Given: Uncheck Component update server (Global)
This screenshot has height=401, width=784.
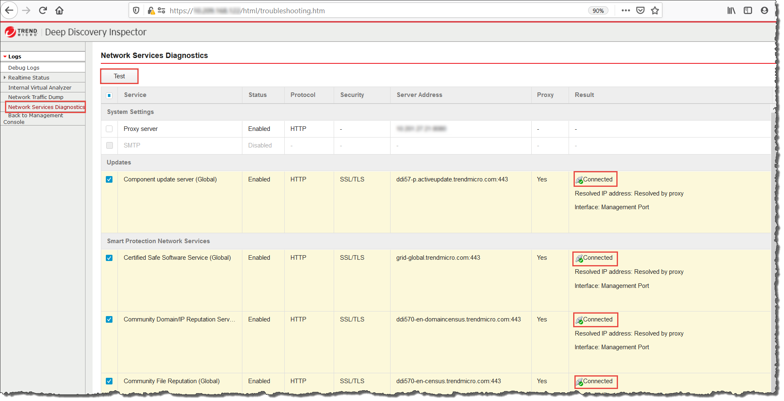Looking at the screenshot, I should click(x=109, y=179).
